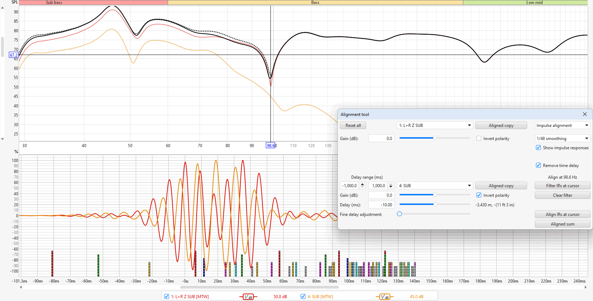Close the Alignment tool dialog

pyautogui.click(x=584, y=114)
